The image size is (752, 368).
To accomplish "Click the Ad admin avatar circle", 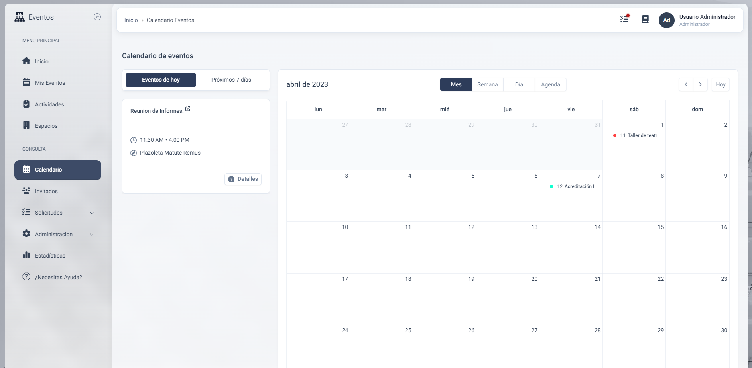I will point(666,20).
